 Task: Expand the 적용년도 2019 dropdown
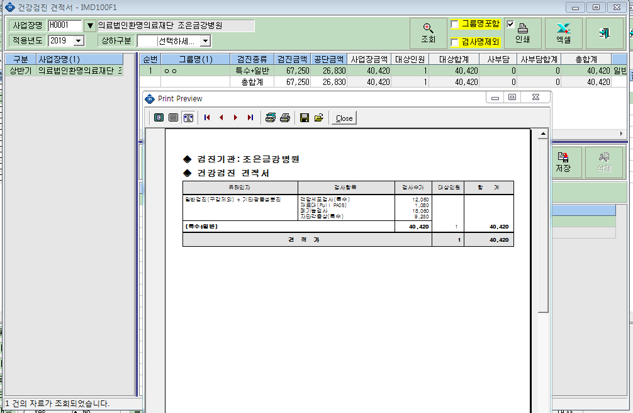[79, 41]
